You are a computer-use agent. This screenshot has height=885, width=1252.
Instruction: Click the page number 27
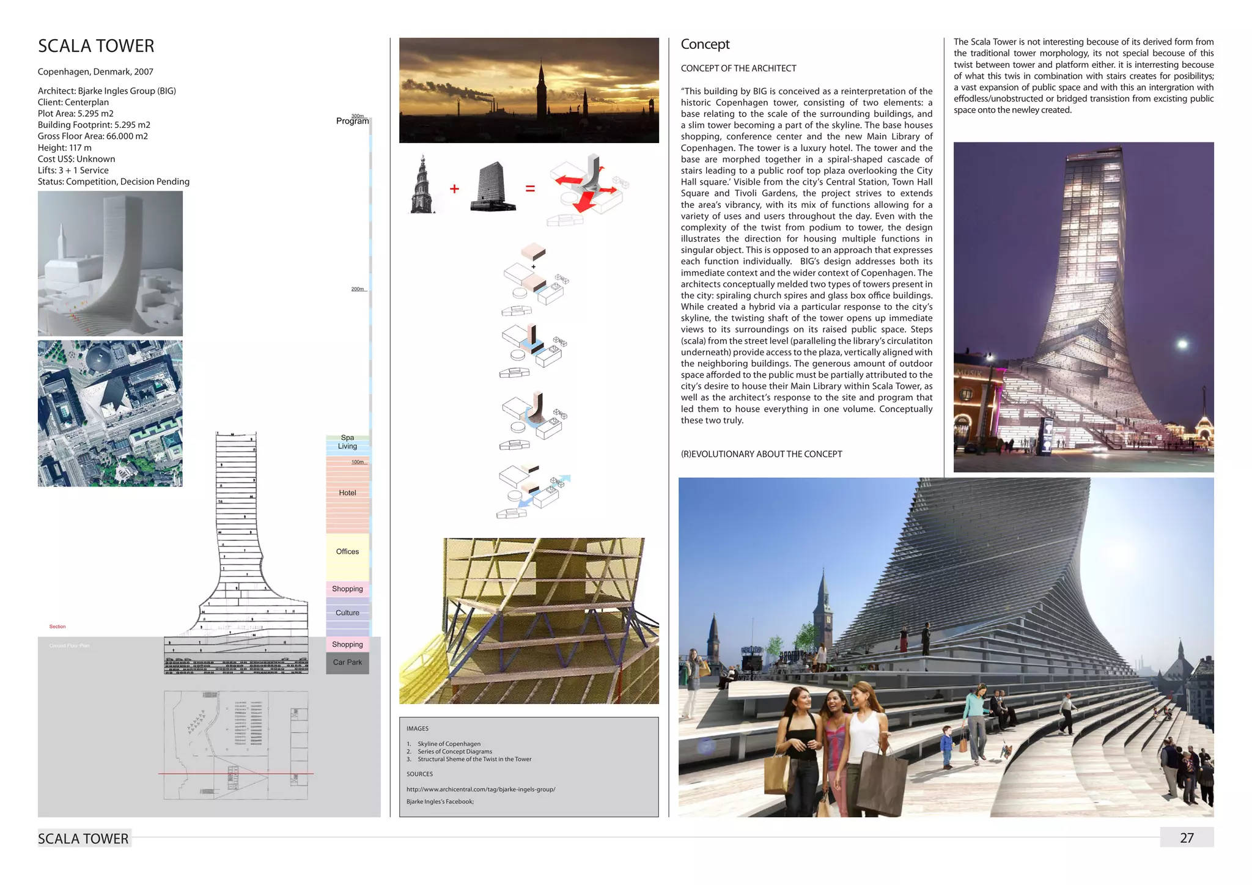pyautogui.click(x=1187, y=838)
